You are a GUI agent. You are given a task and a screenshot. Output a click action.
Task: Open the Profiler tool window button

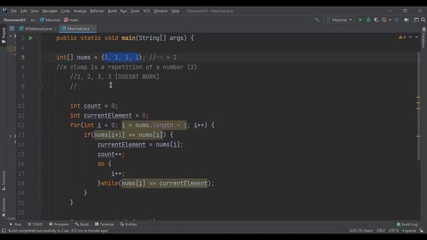129,224
